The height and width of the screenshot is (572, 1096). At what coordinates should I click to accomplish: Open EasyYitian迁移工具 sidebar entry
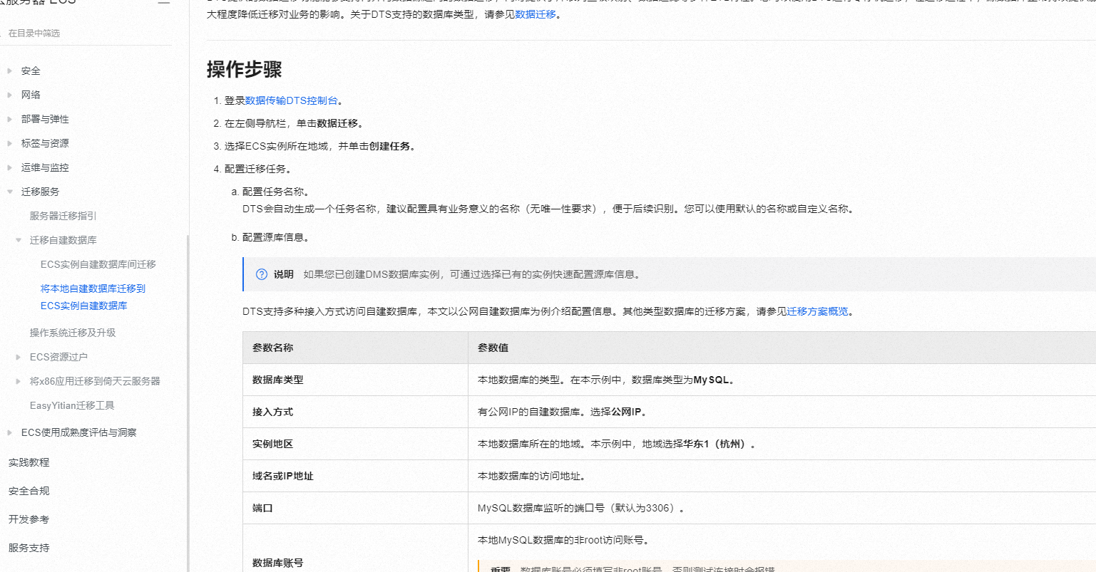pos(72,405)
